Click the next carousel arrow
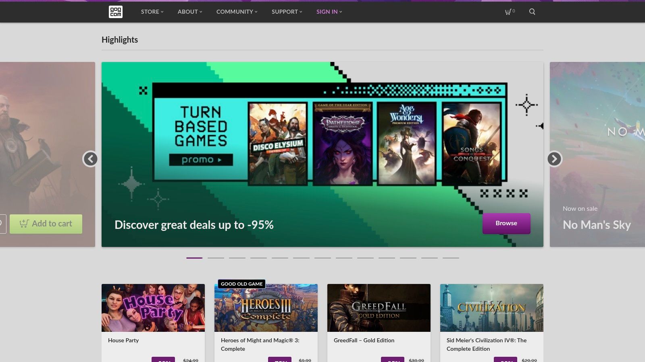Viewport: 645px width, 362px height. (x=554, y=159)
